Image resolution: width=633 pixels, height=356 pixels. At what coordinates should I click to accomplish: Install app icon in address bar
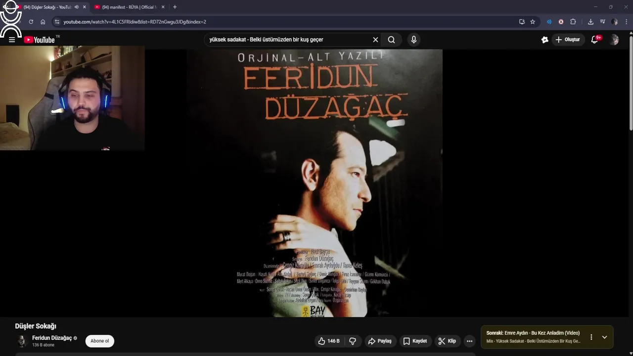coord(522,22)
